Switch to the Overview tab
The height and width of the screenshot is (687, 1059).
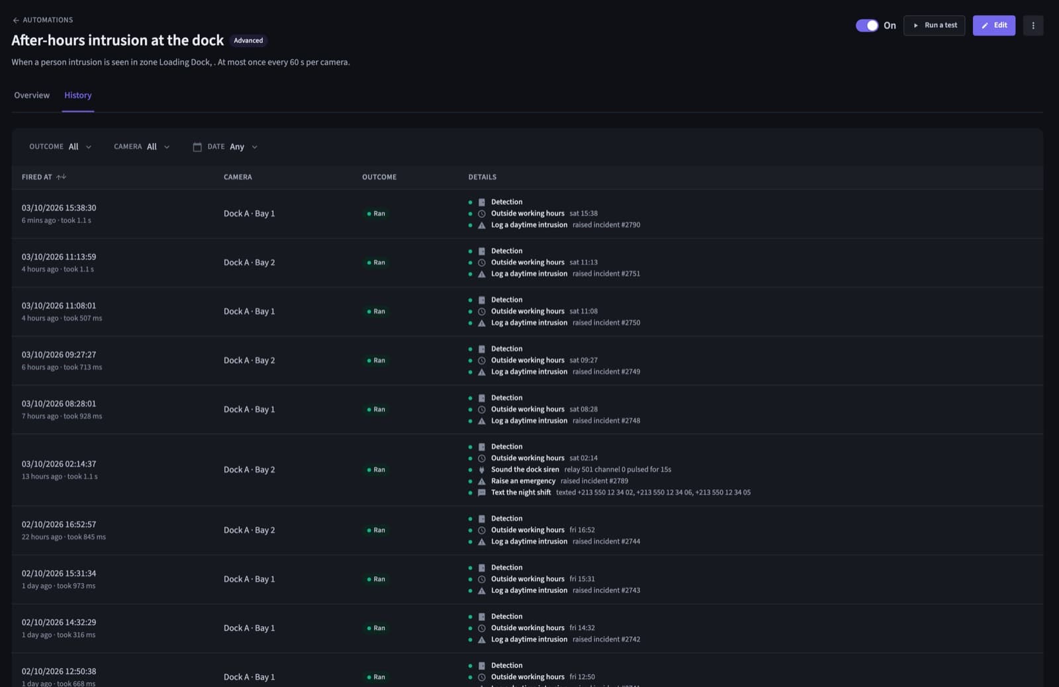(x=32, y=95)
